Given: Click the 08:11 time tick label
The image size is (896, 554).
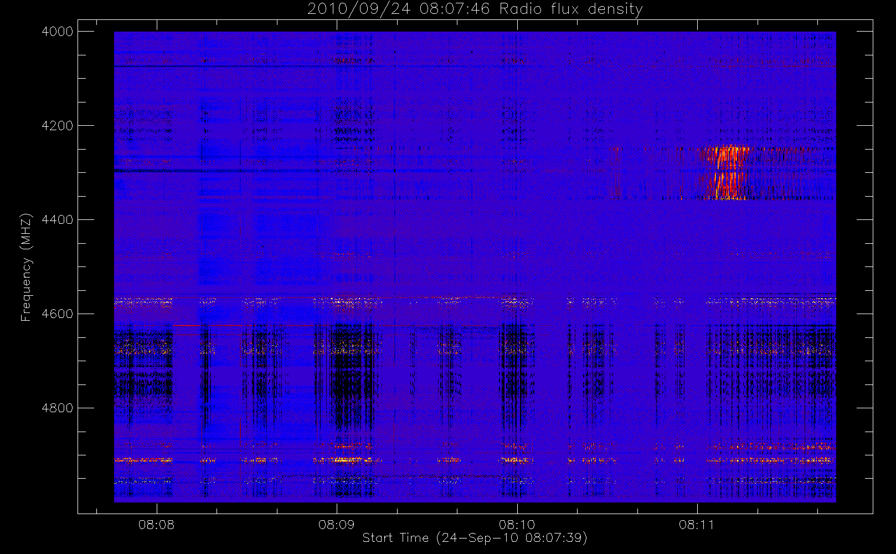Looking at the screenshot, I should 697,525.
